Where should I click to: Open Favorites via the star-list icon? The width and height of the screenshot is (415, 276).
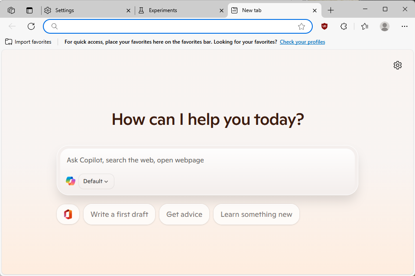click(364, 26)
